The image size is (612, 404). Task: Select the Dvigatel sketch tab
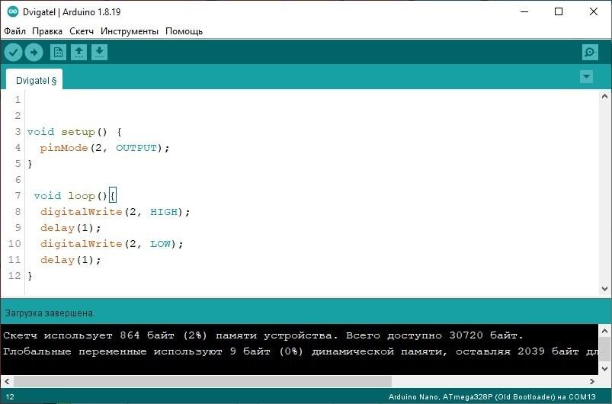pos(36,80)
